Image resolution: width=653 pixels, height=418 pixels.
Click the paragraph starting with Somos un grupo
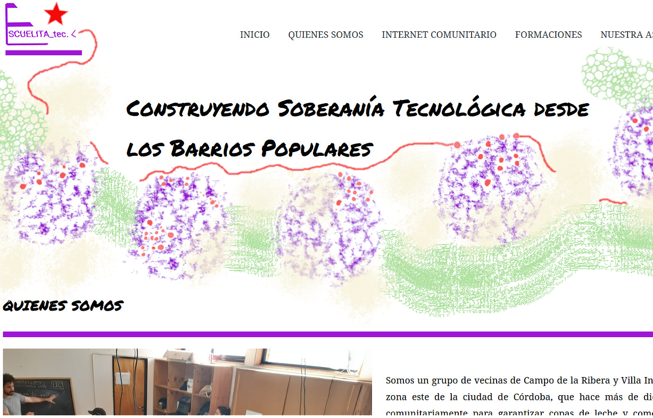click(x=519, y=396)
